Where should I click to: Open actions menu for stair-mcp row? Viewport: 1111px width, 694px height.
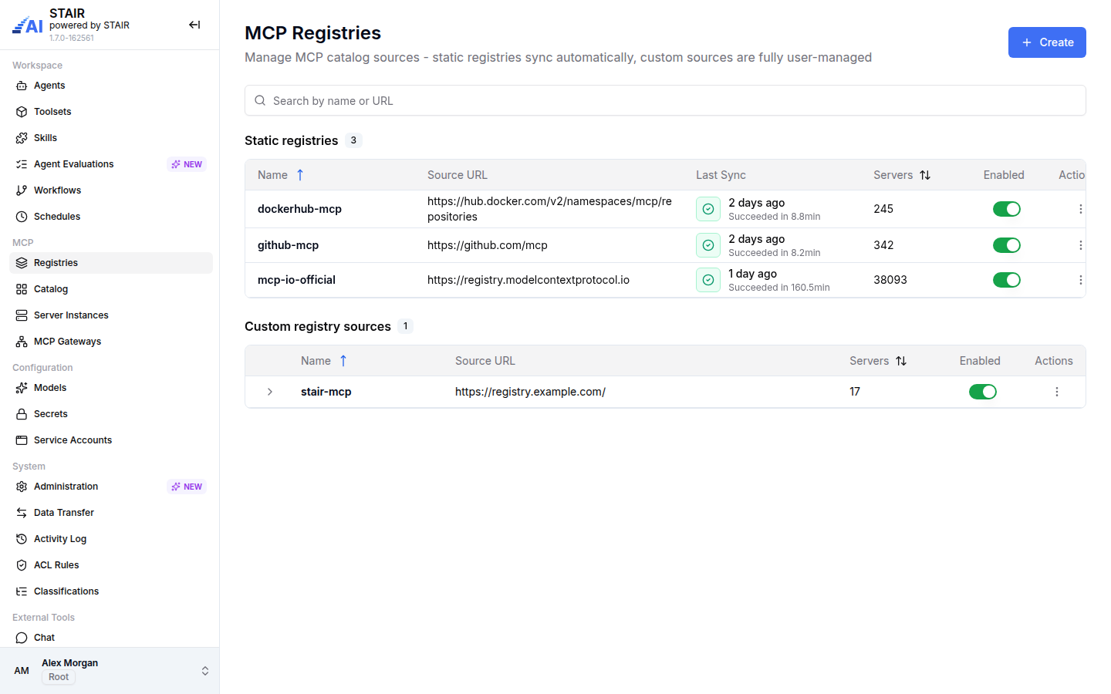1057,392
